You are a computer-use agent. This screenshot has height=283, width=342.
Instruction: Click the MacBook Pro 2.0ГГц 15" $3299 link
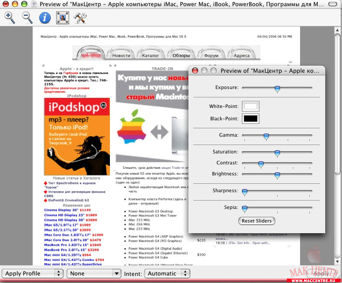point(71,250)
